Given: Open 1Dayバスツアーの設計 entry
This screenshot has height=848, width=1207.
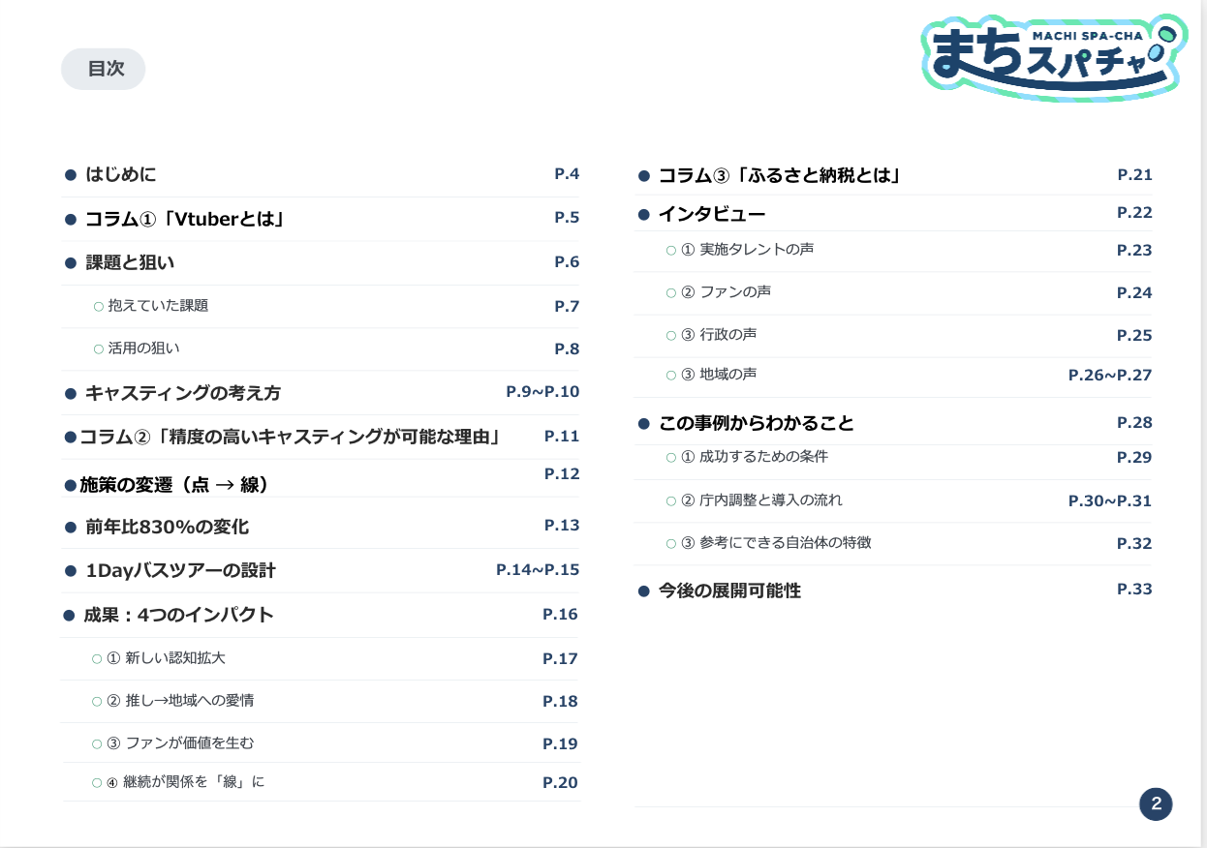Looking at the screenshot, I should tap(180, 571).
